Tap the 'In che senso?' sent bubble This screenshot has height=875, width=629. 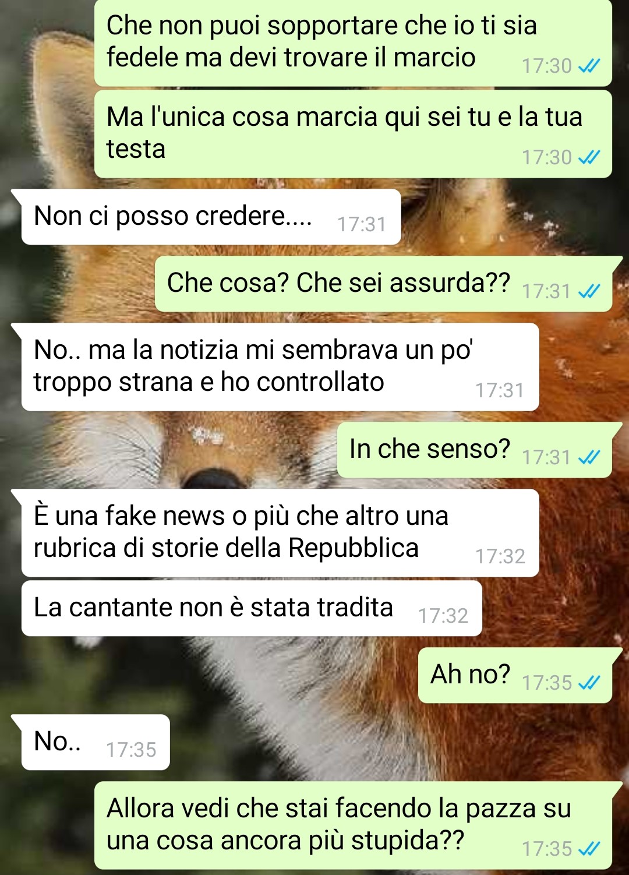coord(475,450)
